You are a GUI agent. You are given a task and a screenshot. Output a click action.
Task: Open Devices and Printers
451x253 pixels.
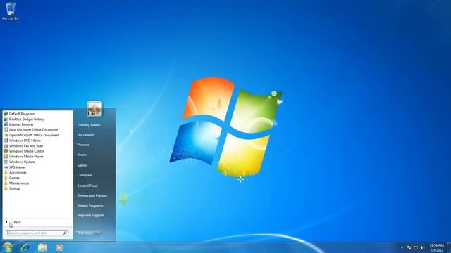point(92,195)
